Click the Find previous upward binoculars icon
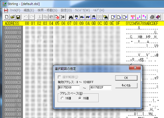This screenshot has height=118, width=164. pos(88,17)
